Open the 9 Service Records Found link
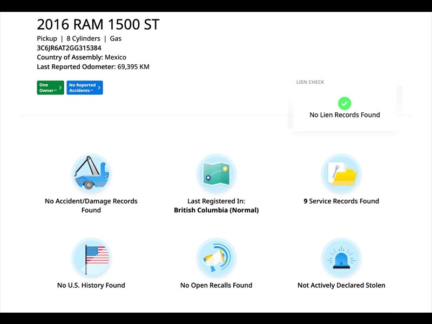This screenshot has height=324, width=432. tap(341, 201)
